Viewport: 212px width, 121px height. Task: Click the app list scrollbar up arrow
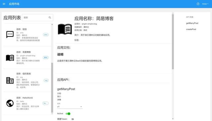click(52, 25)
